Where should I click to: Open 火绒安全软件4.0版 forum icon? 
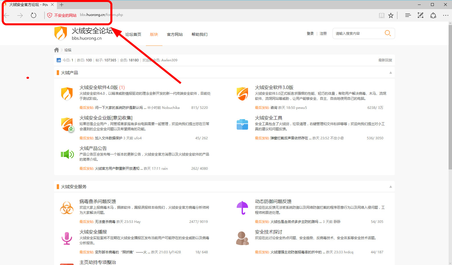(x=67, y=94)
